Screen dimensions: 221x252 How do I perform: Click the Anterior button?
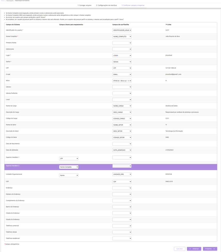tap(194, 249)
